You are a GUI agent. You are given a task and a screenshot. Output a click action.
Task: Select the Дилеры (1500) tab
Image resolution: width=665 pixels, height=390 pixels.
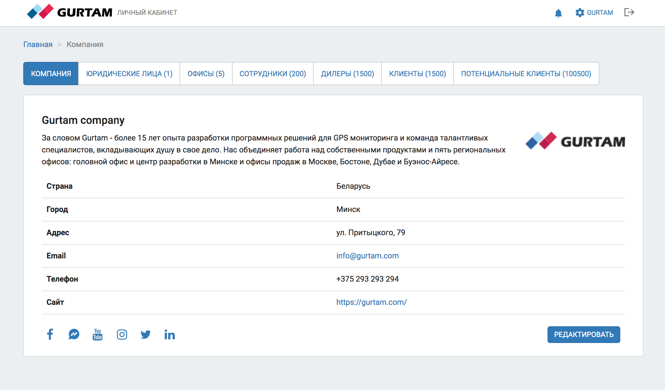[x=347, y=74]
